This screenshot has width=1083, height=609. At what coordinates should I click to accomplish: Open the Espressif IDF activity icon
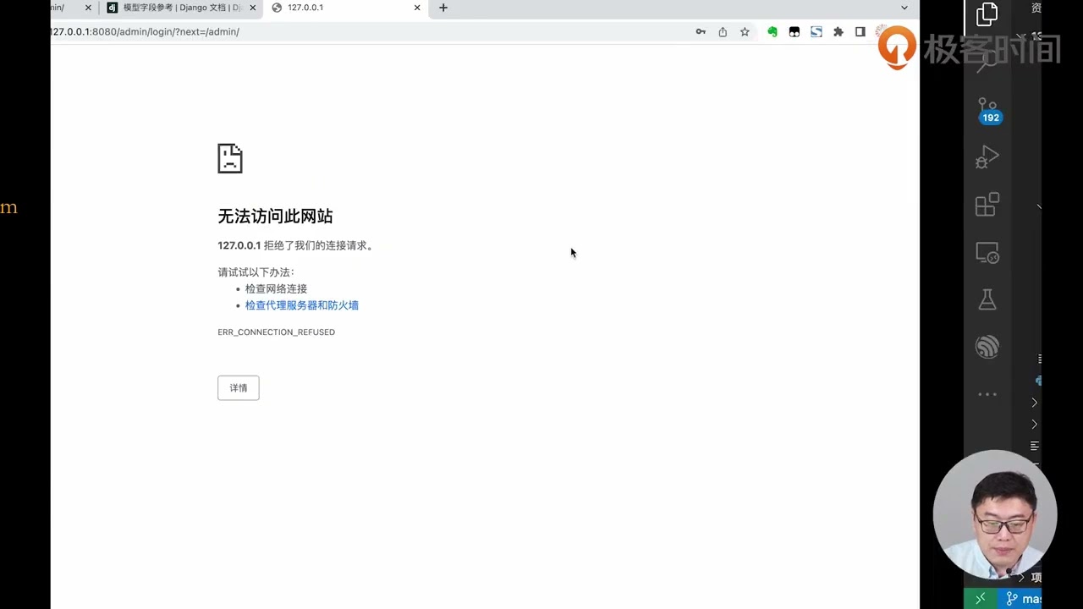coord(987,347)
